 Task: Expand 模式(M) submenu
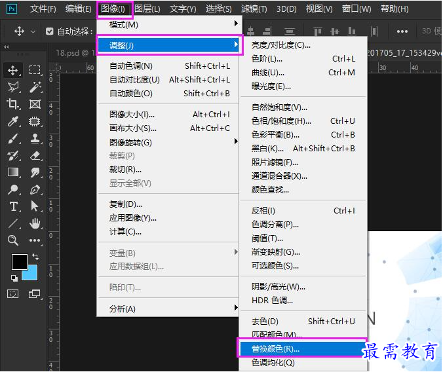(x=168, y=25)
